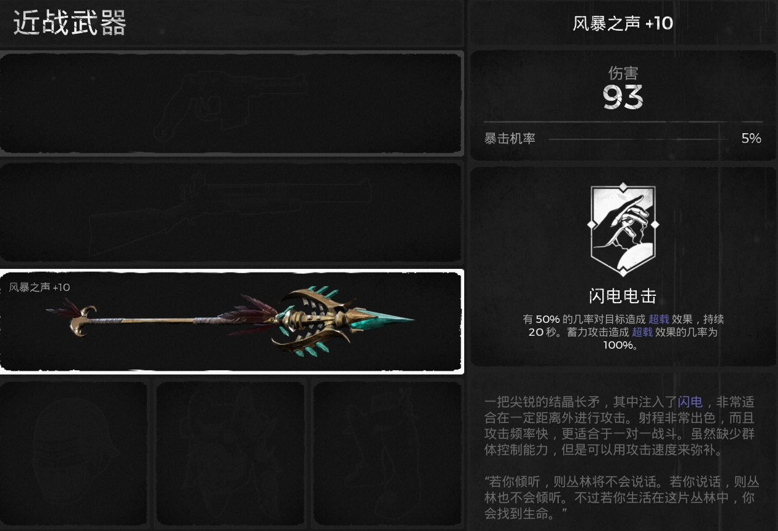Click the spear weapon image
Image resolution: width=778 pixels, height=531 pixels.
point(230,320)
